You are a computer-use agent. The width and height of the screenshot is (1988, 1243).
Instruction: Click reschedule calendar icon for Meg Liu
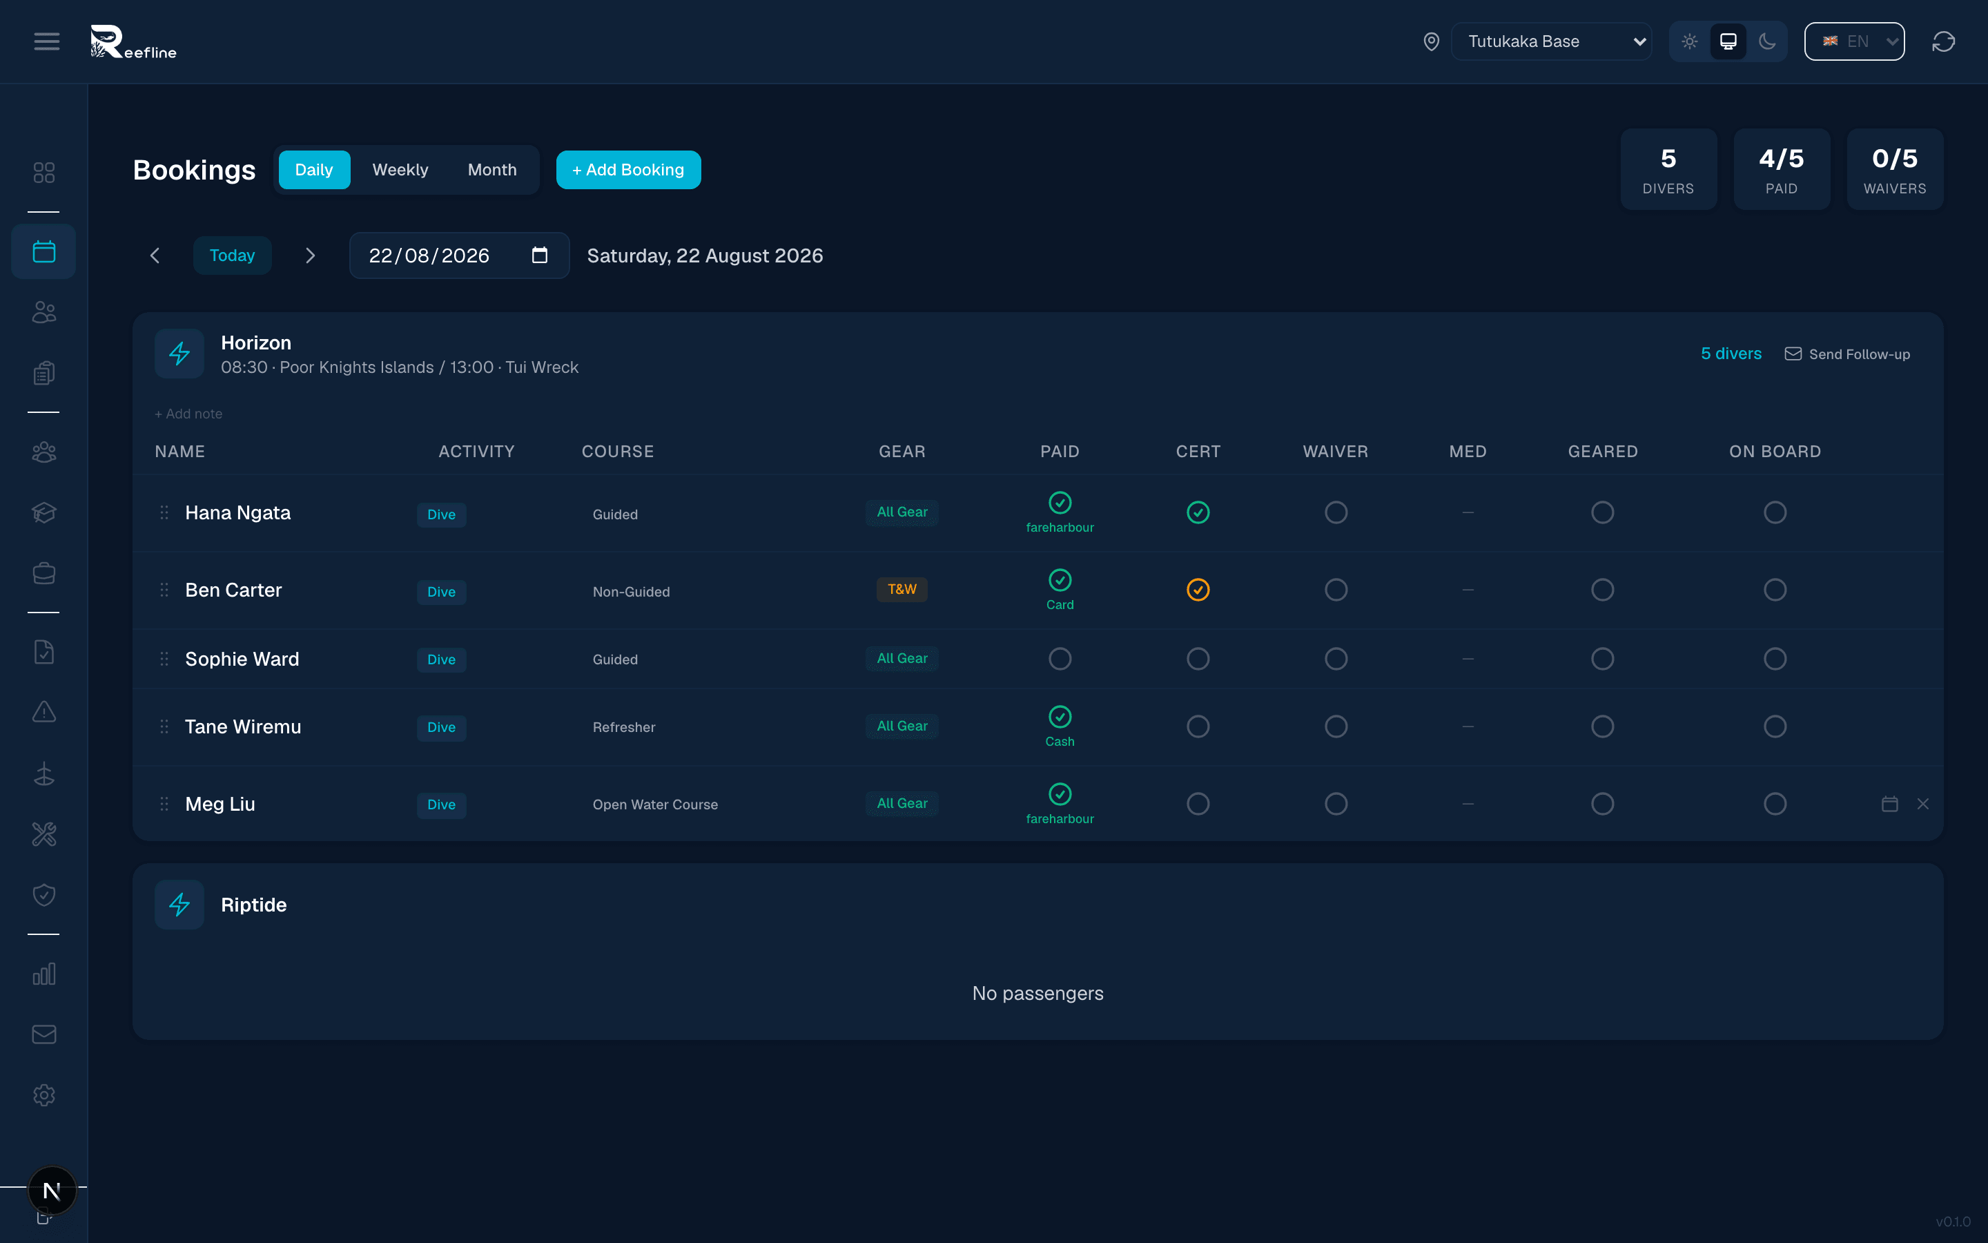(x=1889, y=804)
